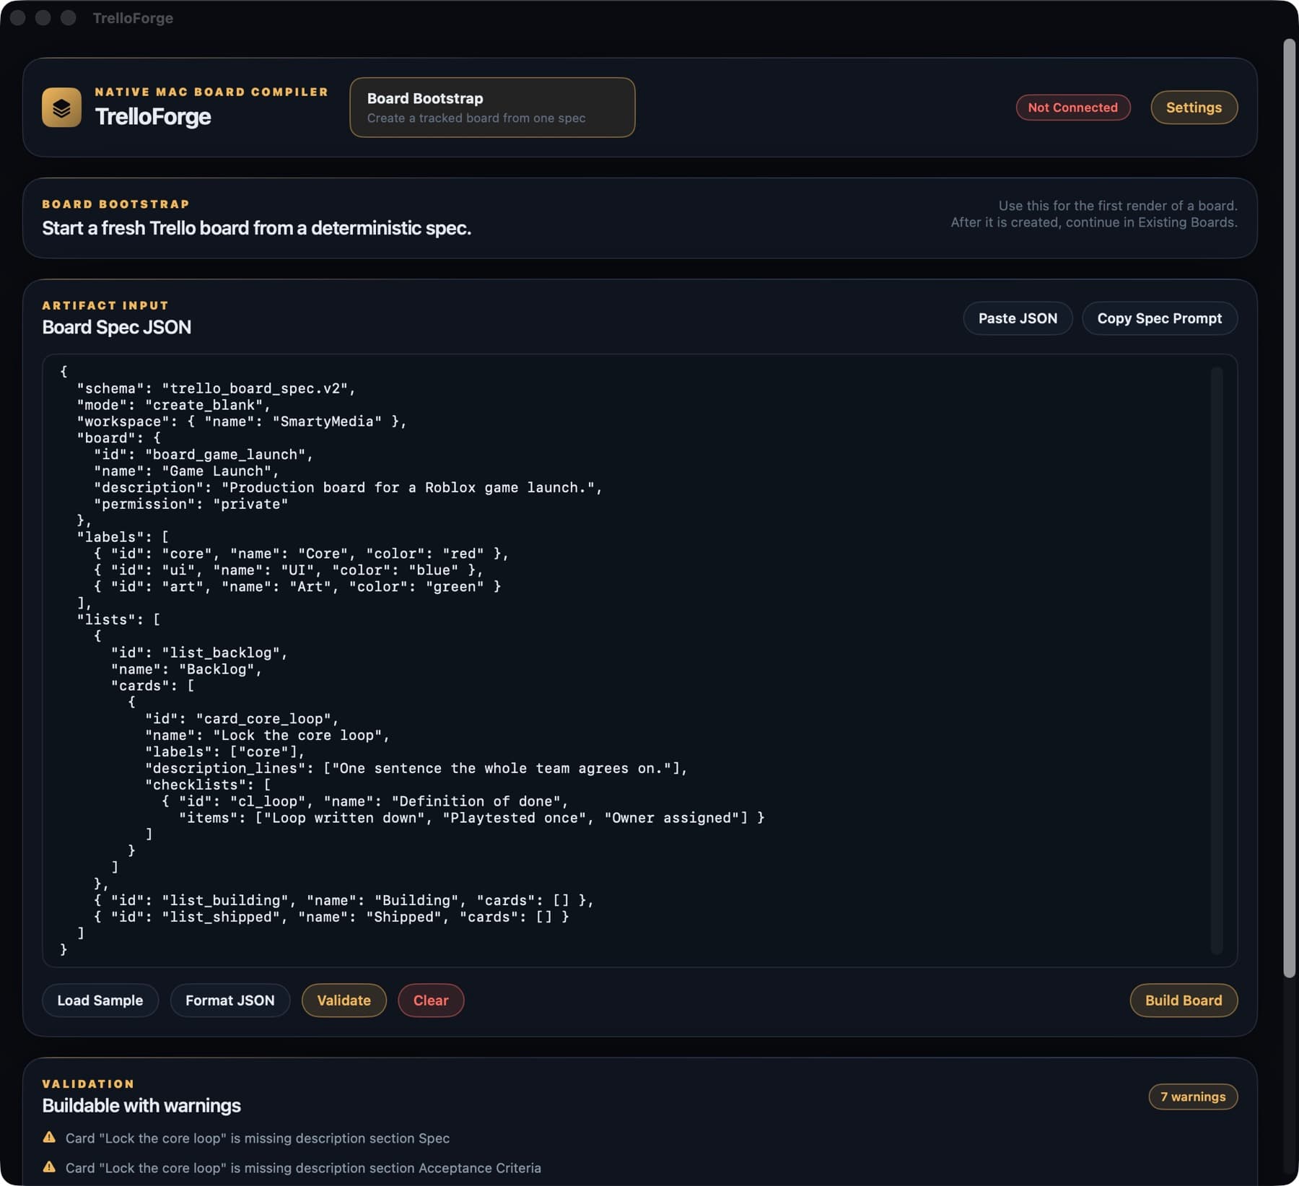Click the workspace name "SmartyMedia" line
Image resolution: width=1299 pixels, height=1186 pixels.
click(x=242, y=422)
